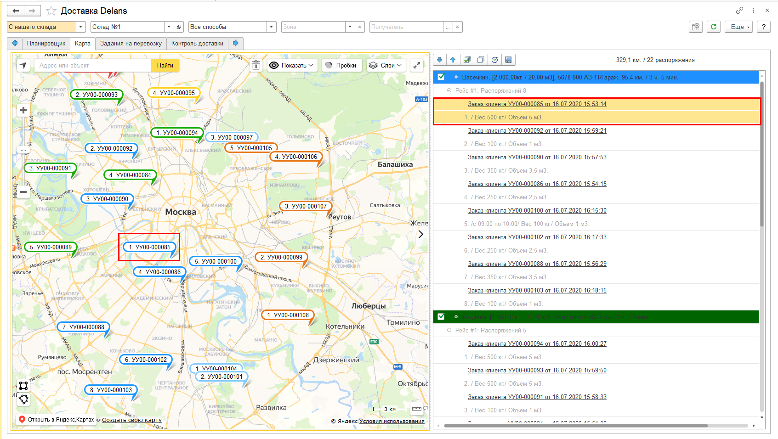
Task: Open Показать dropdown on map
Action: (292, 65)
